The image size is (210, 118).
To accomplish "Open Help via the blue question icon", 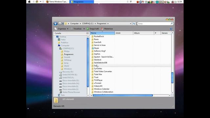I will [x=171, y=29].
